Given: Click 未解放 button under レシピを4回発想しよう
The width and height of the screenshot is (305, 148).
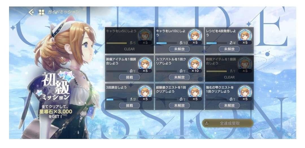Looking at the screenshot, I should click(x=229, y=49).
